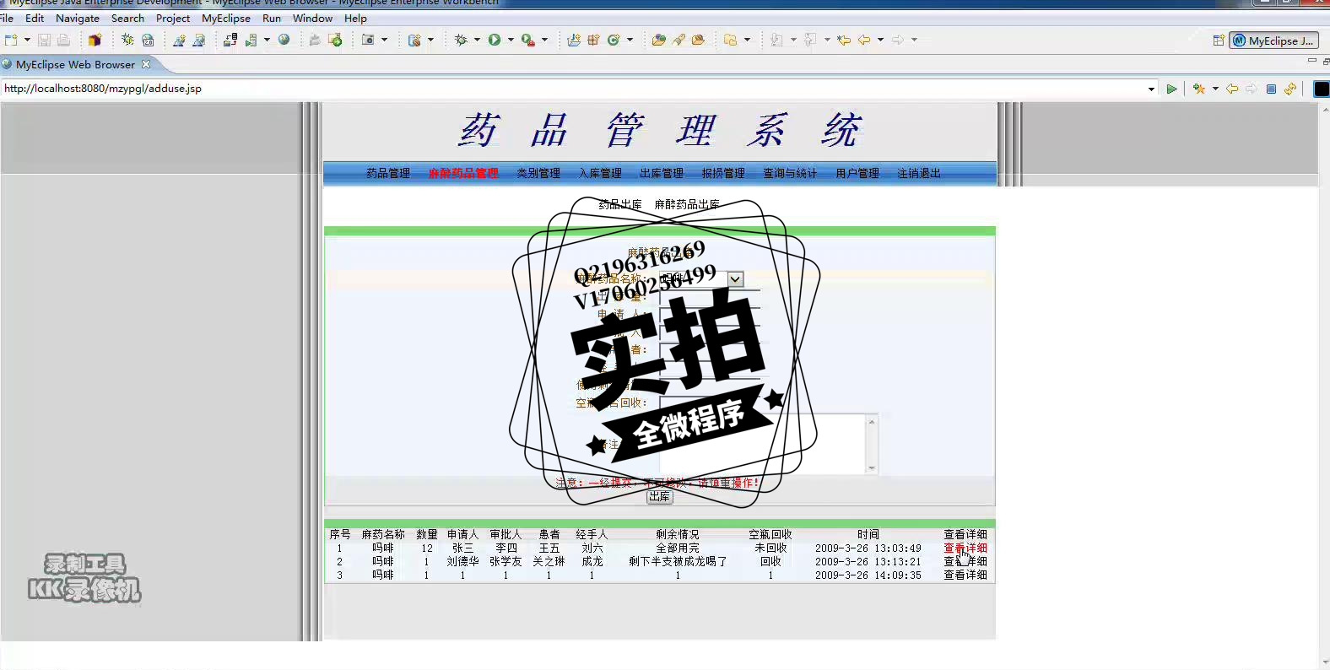Click the Run External Tools icon

pyautogui.click(x=527, y=40)
